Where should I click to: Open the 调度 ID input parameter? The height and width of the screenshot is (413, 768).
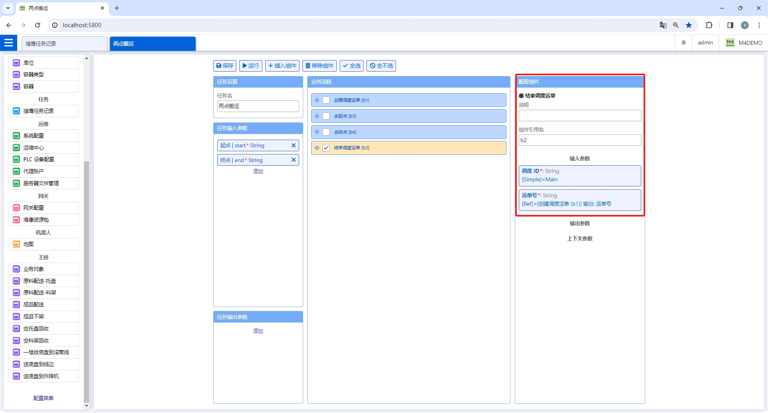pyautogui.click(x=580, y=176)
